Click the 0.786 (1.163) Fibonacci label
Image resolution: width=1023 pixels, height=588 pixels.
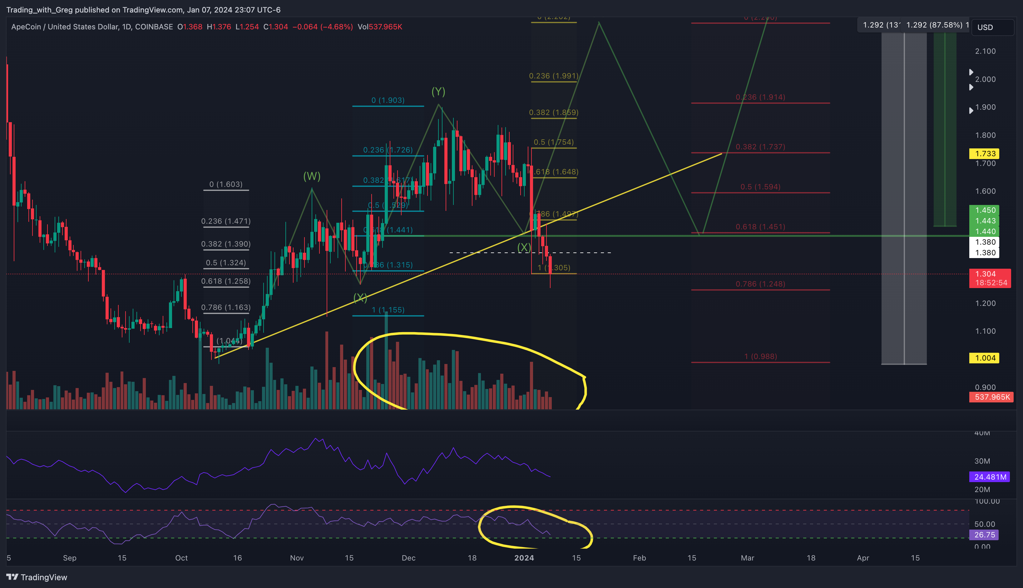(x=226, y=307)
